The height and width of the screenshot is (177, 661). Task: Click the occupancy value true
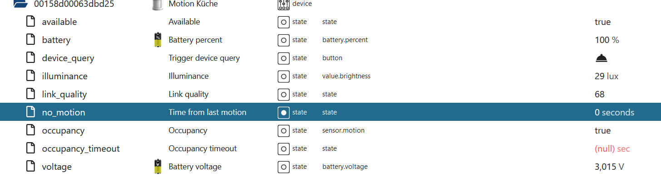click(602, 130)
